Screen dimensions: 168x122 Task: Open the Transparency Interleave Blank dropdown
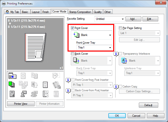(x=139, y=61)
